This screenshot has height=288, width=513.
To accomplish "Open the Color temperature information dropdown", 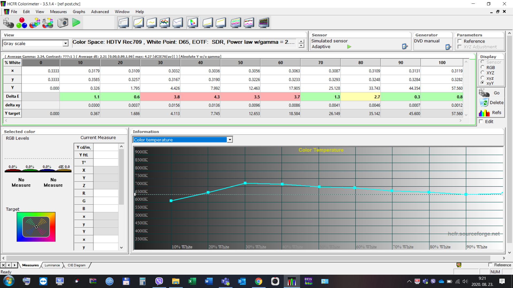I will (230, 140).
